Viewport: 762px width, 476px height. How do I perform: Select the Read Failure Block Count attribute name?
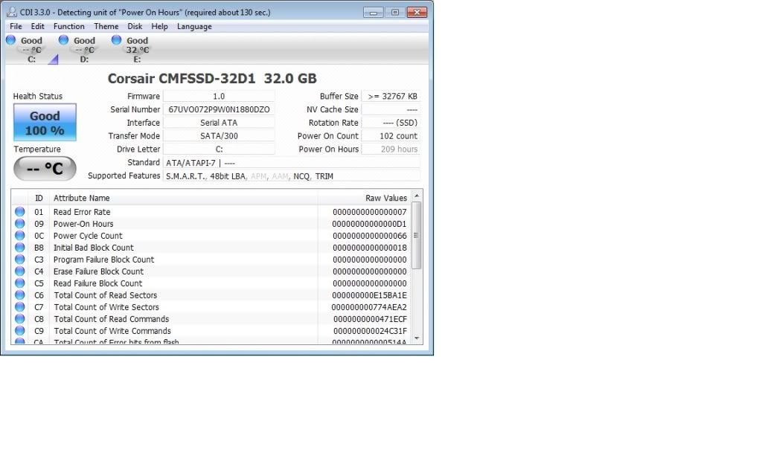click(x=97, y=283)
